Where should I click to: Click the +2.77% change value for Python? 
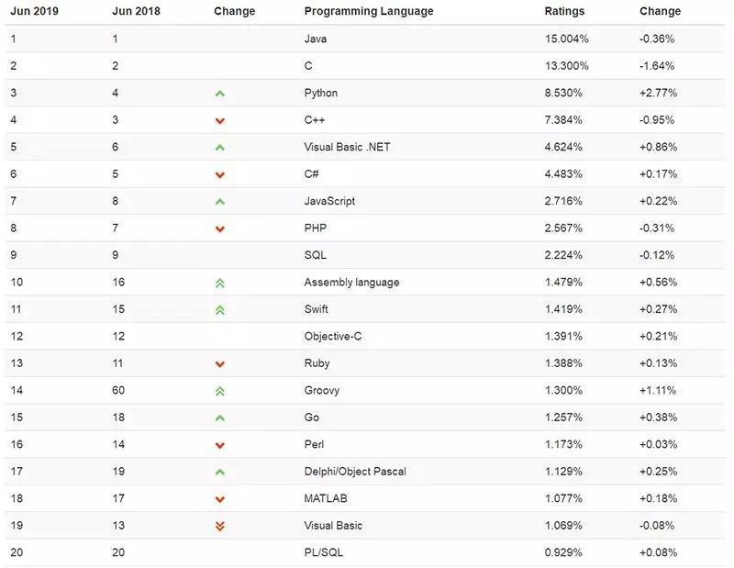[x=657, y=94]
